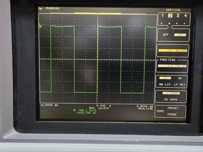Viewport: 203px width, 152px height.
Task: Click the channel 3 indicator dot
Action: pyautogui.click(x=177, y=24)
